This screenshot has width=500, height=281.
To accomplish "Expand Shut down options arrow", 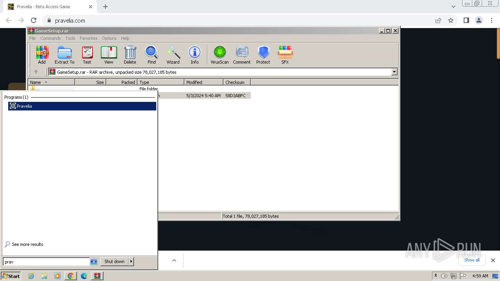I will (131, 261).
